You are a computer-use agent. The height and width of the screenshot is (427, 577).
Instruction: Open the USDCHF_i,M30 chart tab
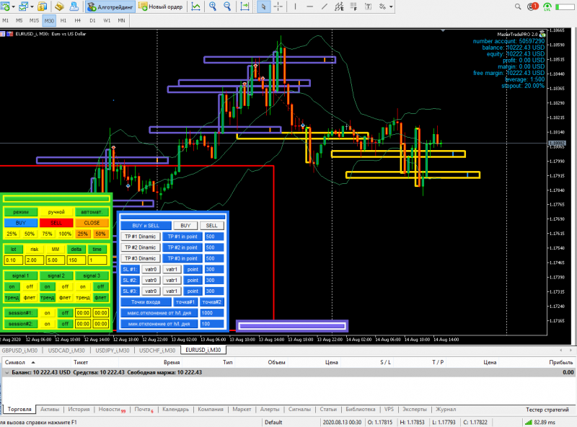click(x=157, y=351)
